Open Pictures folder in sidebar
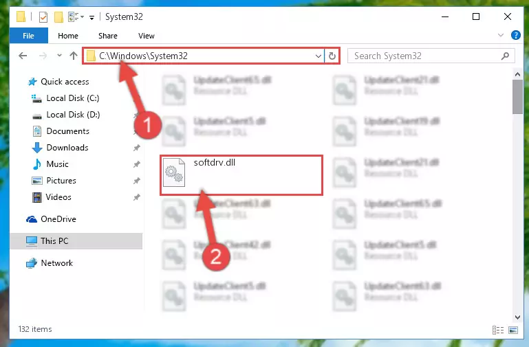The image size is (529, 347). (x=61, y=181)
